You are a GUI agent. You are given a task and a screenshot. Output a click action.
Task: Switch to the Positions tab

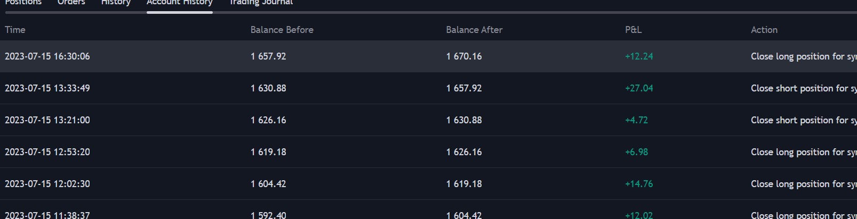point(23,3)
